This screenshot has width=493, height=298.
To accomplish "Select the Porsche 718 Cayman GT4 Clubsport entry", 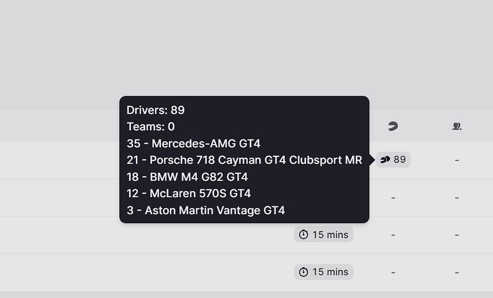I will pyautogui.click(x=244, y=160).
